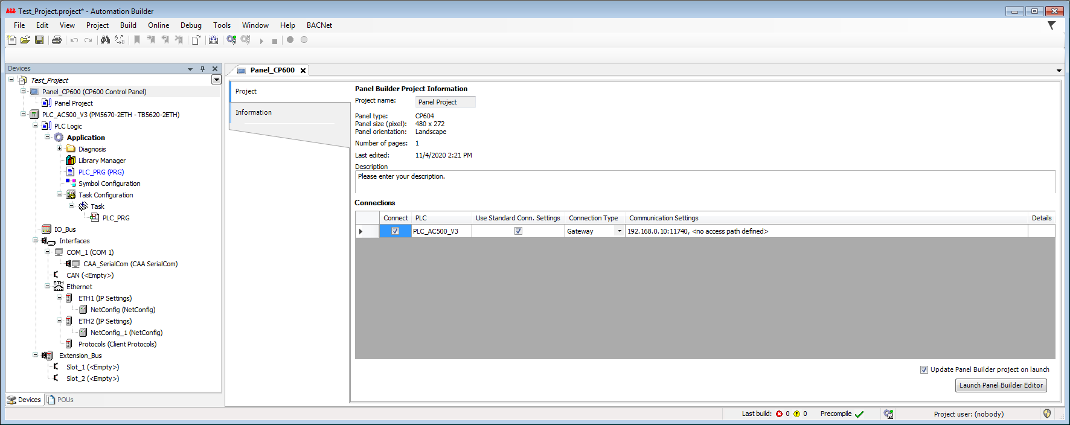
Task: Open a project with the folder icon
Action: coord(25,40)
